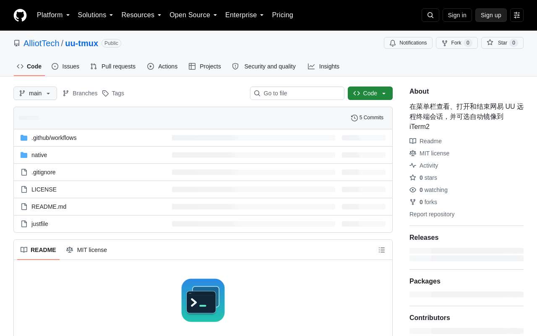
Task: Open the GitHub home logo
Action: [x=20, y=15]
